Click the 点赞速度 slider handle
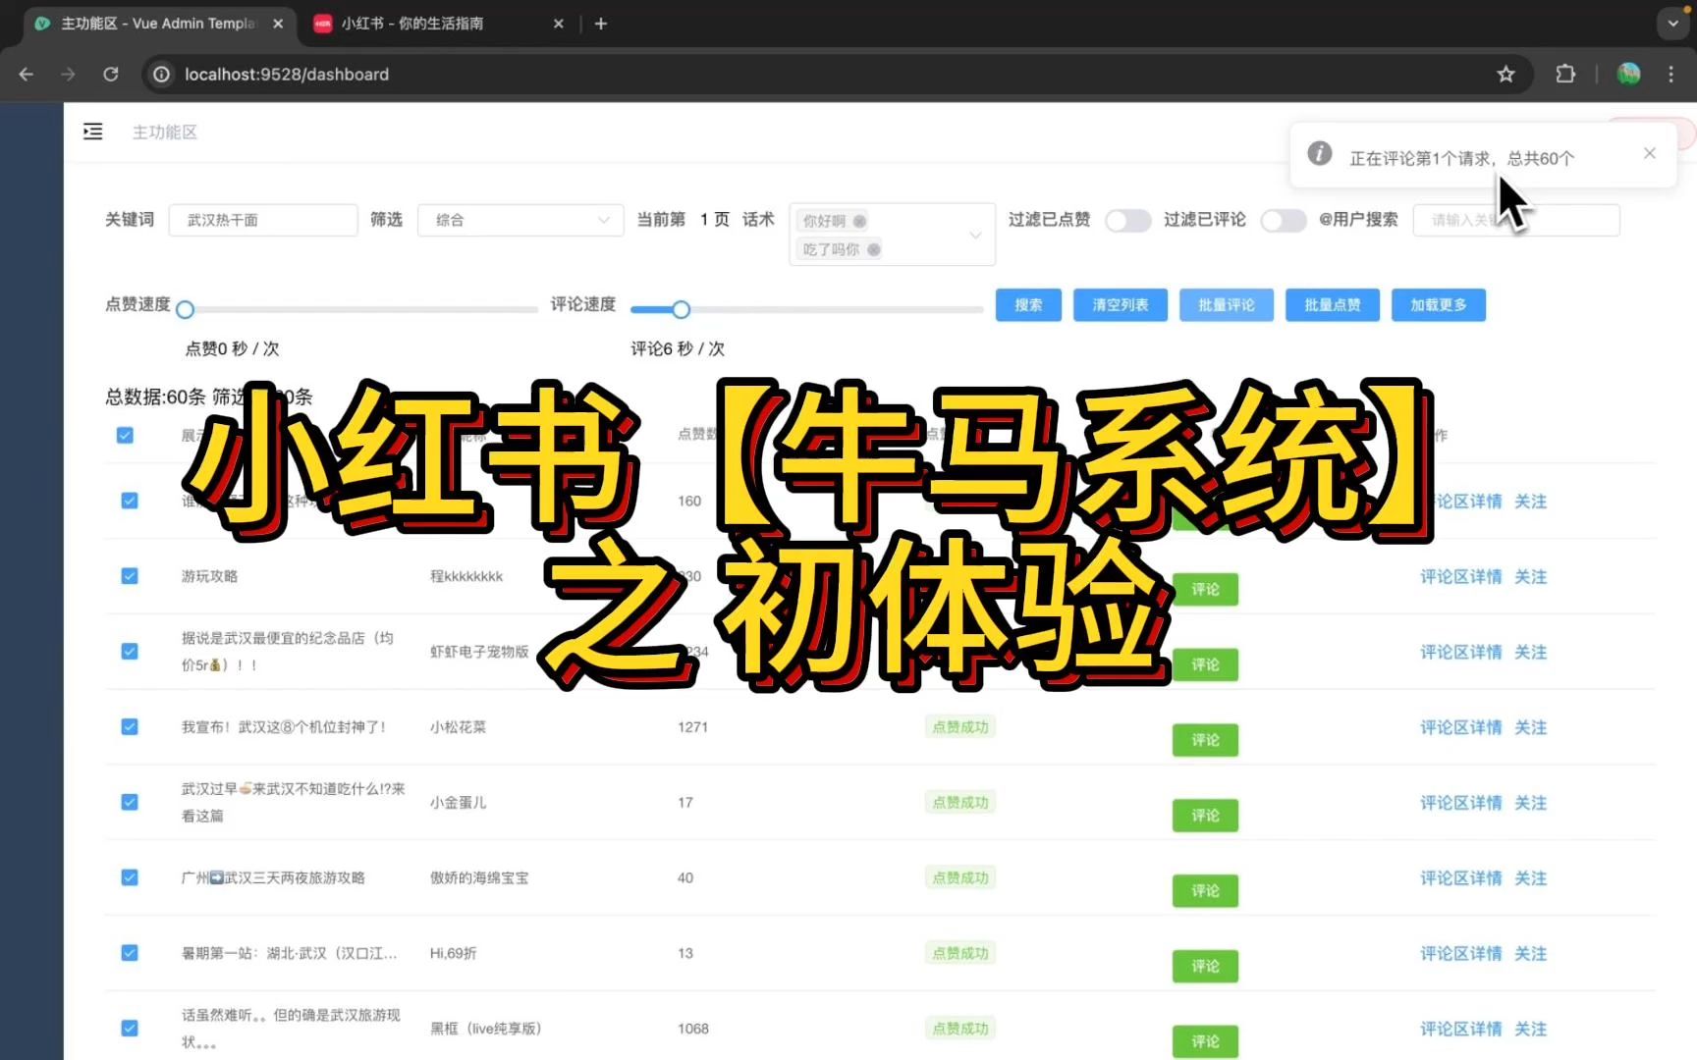 tap(185, 310)
